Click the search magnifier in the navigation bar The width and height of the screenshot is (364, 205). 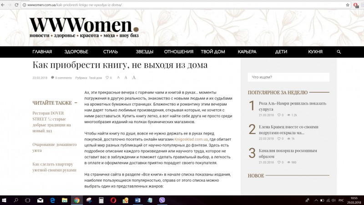[x=339, y=52]
